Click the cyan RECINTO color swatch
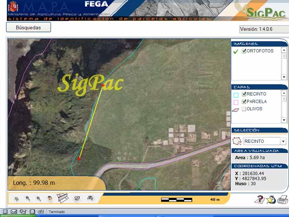Viewport: 289px width, 217px height. (236, 95)
